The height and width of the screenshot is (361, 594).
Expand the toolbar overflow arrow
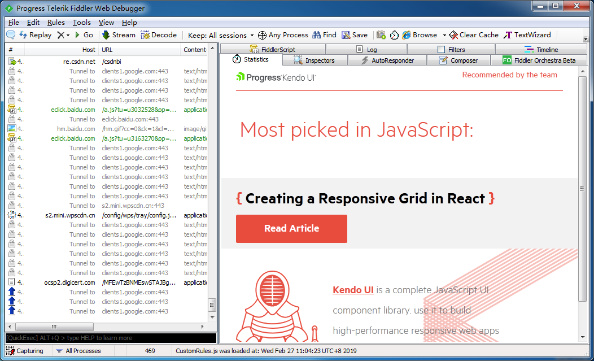[586, 38]
